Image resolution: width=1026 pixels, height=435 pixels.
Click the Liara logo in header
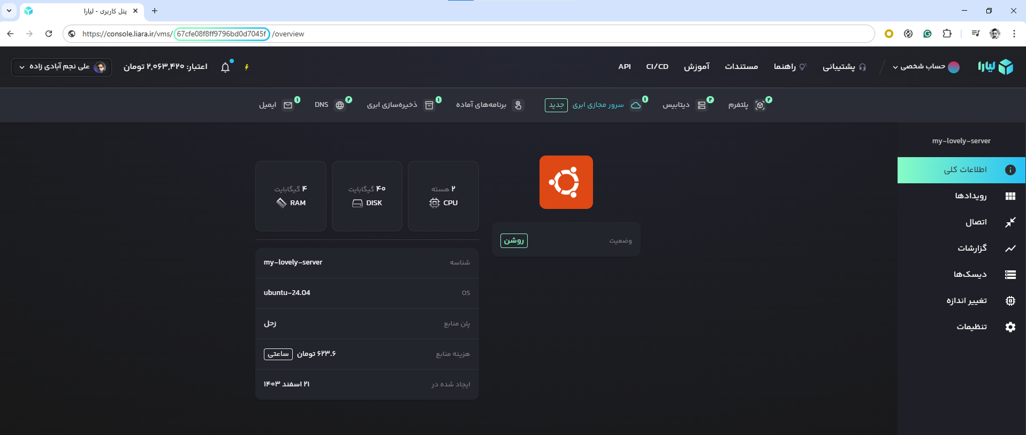pos(995,67)
